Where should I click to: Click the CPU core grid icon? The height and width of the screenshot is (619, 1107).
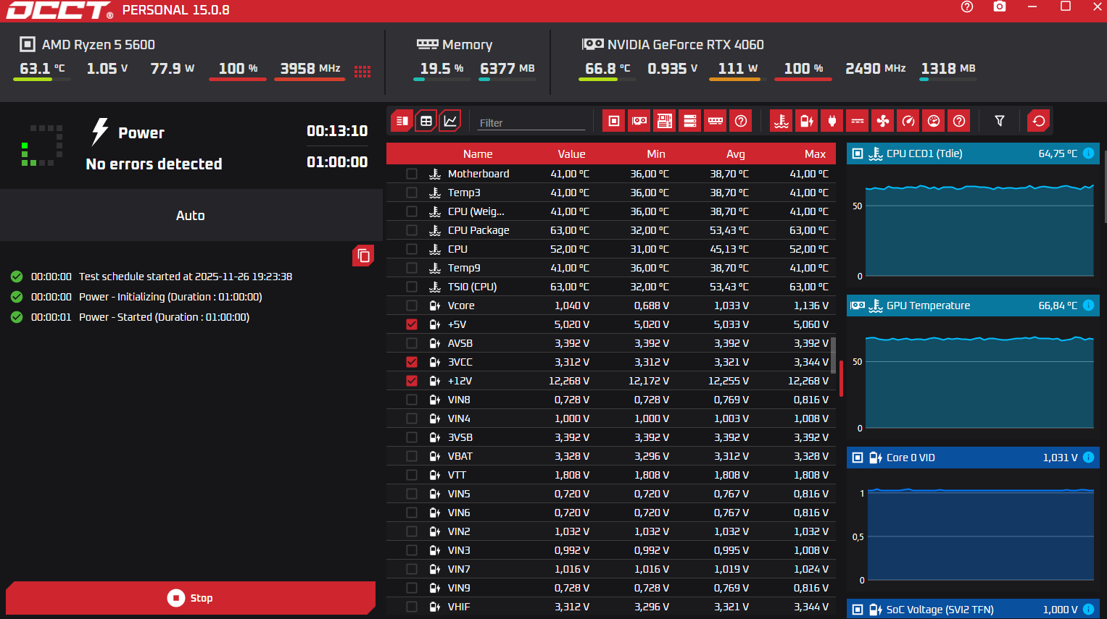[362, 71]
